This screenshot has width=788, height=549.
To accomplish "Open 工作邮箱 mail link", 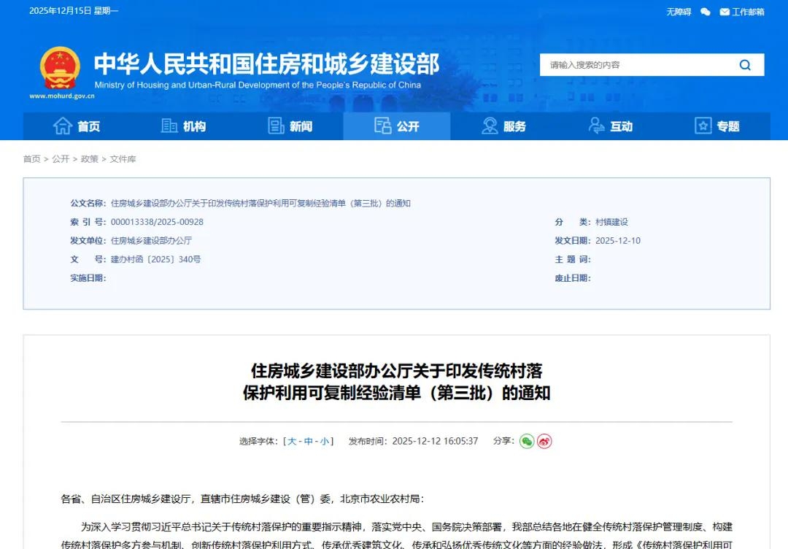I will (x=742, y=12).
